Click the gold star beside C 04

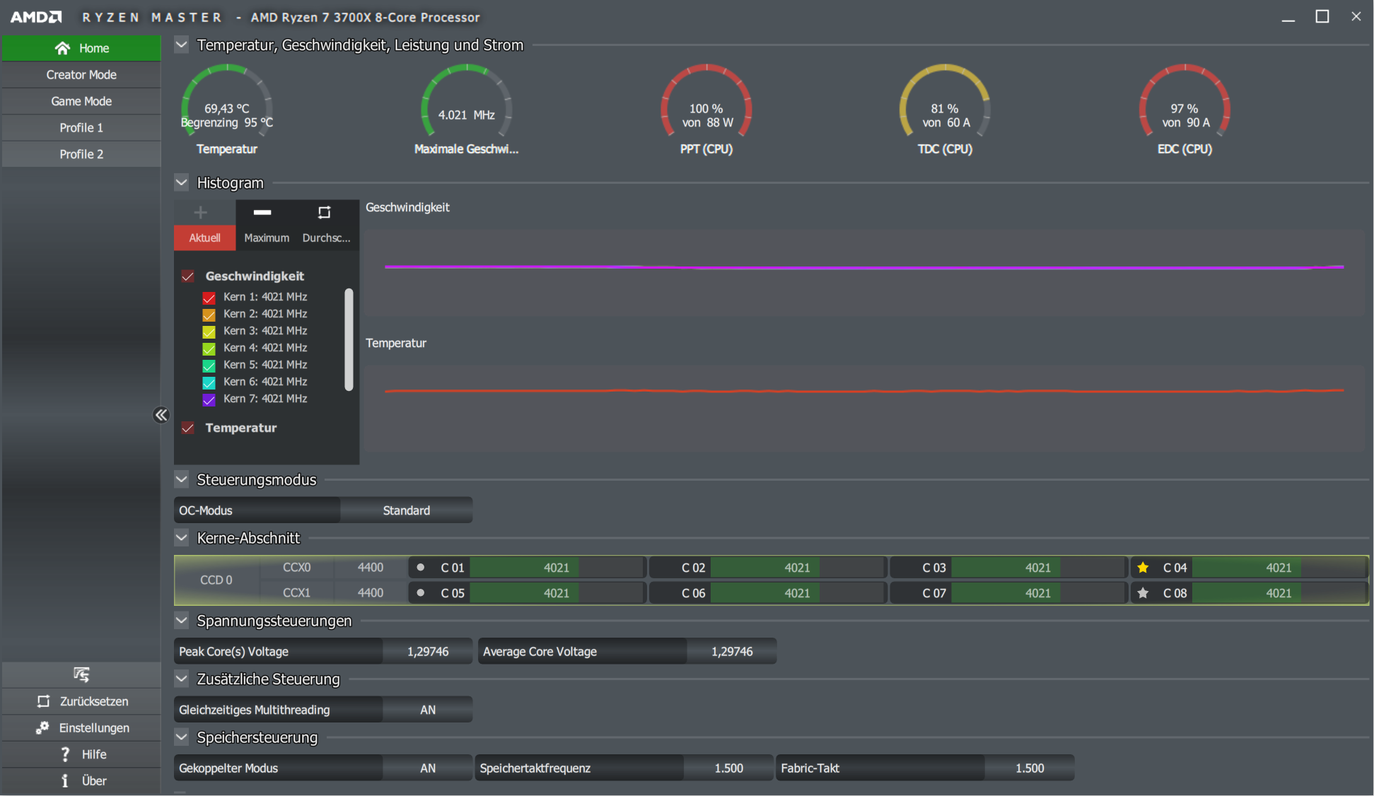(x=1143, y=568)
